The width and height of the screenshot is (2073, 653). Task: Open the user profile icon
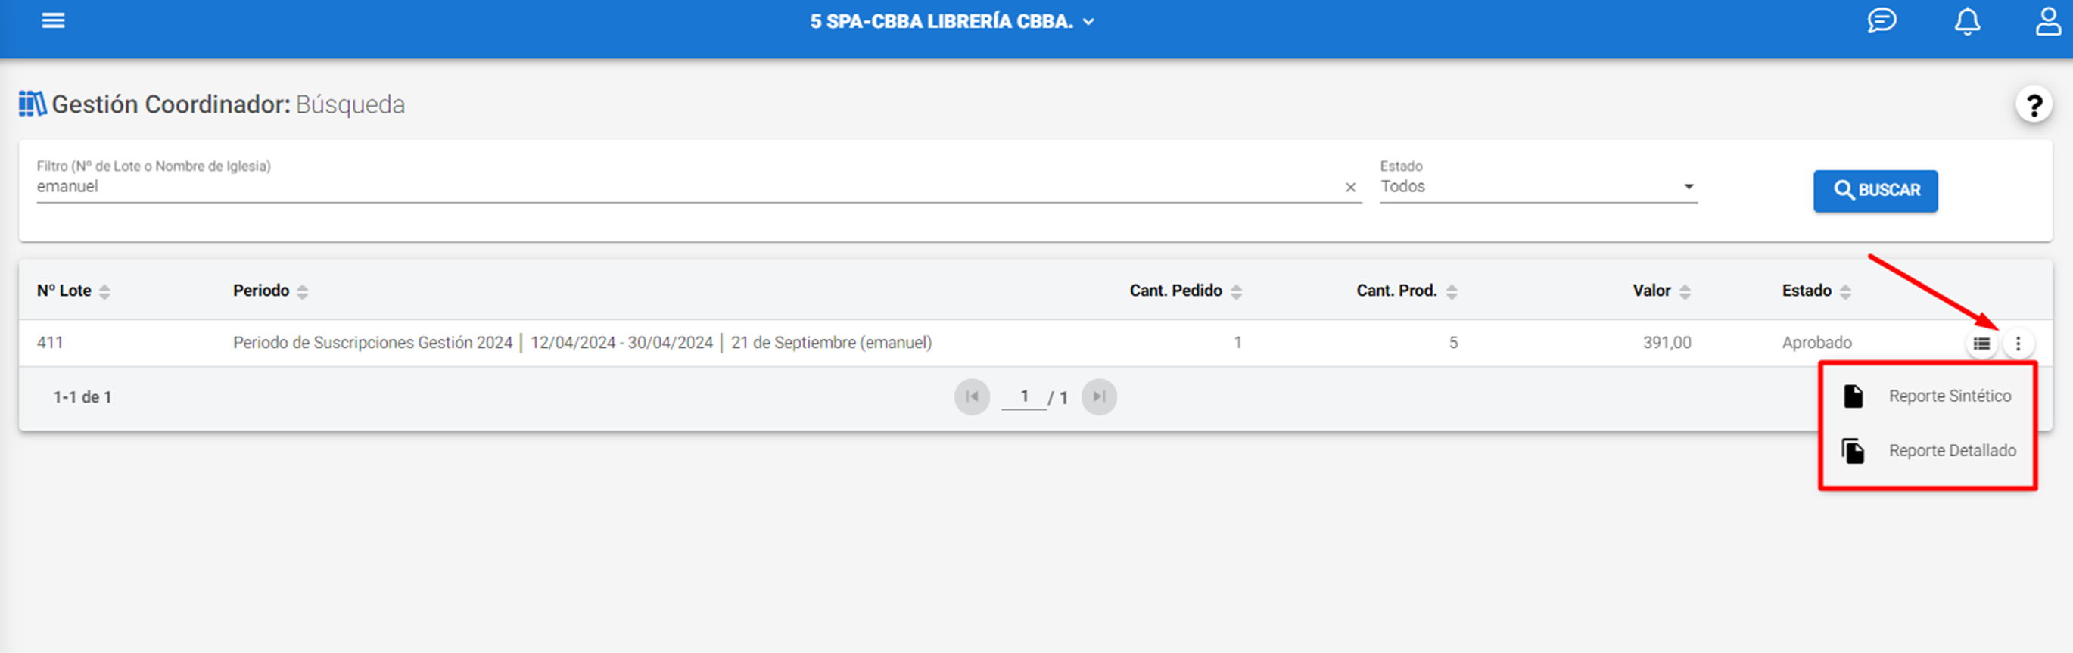2048,21
